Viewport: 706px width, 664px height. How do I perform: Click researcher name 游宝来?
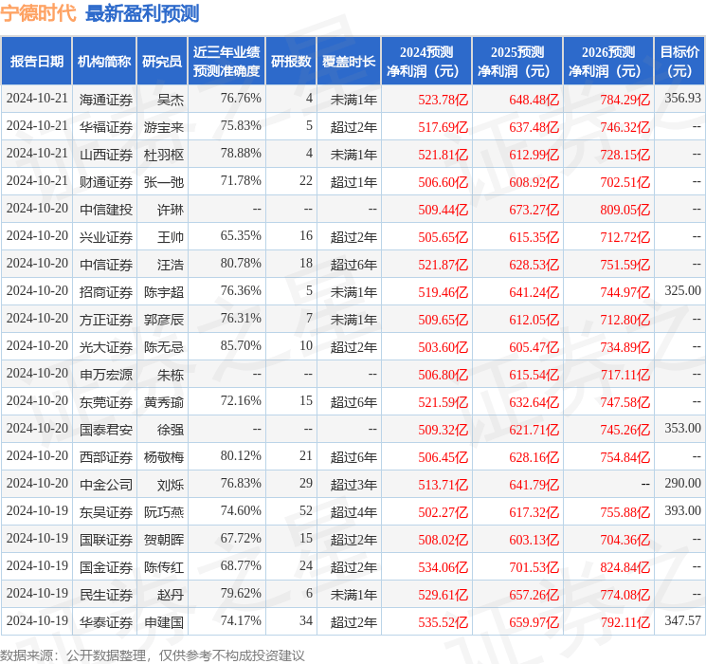[164, 127]
